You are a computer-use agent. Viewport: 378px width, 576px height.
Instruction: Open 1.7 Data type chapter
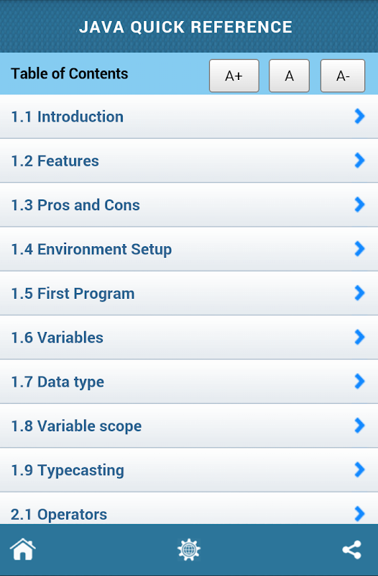click(189, 382)
